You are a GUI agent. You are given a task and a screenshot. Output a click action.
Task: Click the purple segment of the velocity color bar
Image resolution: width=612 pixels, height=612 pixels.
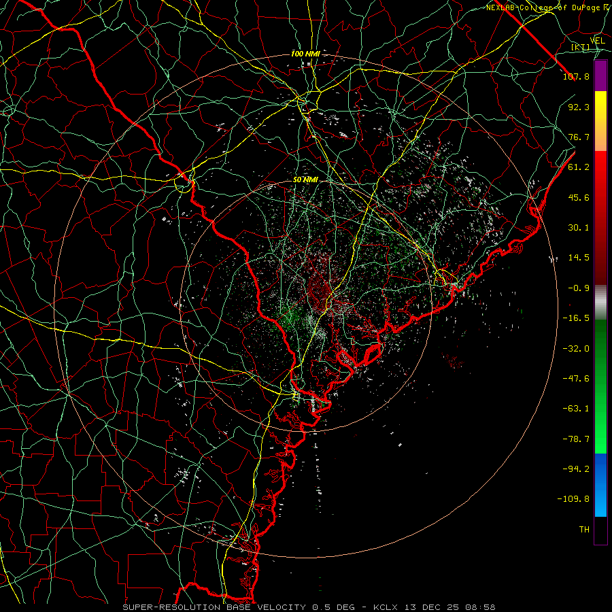[x=600, y=75]
